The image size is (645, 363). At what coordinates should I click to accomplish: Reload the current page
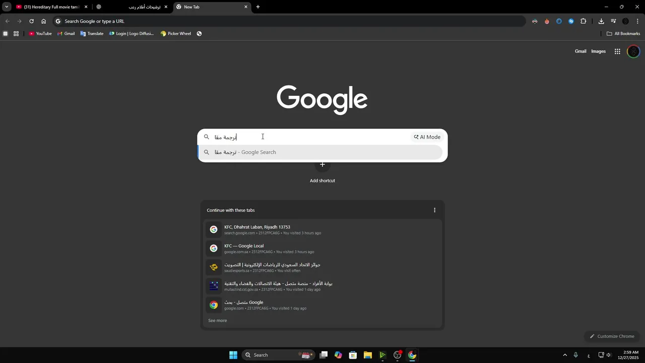click(31, 21)
